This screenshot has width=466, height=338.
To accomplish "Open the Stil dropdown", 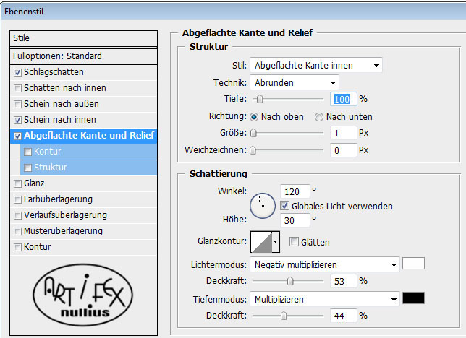I will [x=316, y=65].
